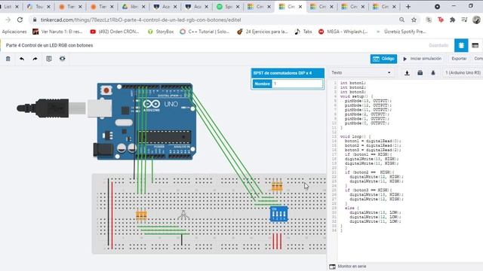Select the resistor group near the DIP switch

click(277, 186)
